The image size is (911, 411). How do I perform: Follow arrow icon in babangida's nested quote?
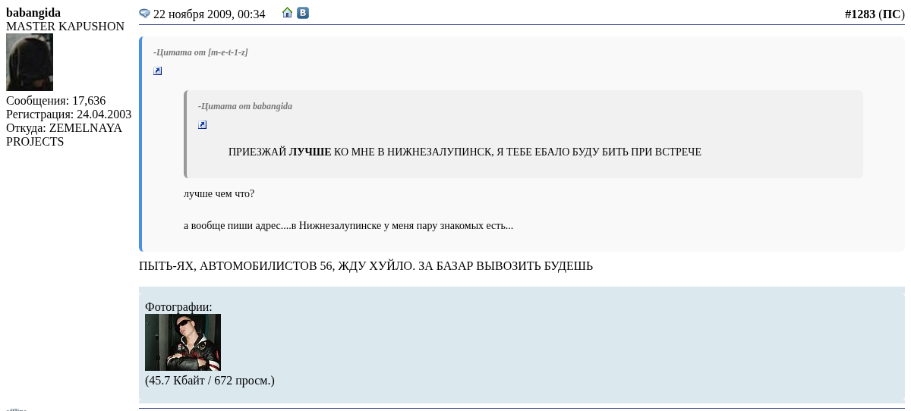pos(202,125)
